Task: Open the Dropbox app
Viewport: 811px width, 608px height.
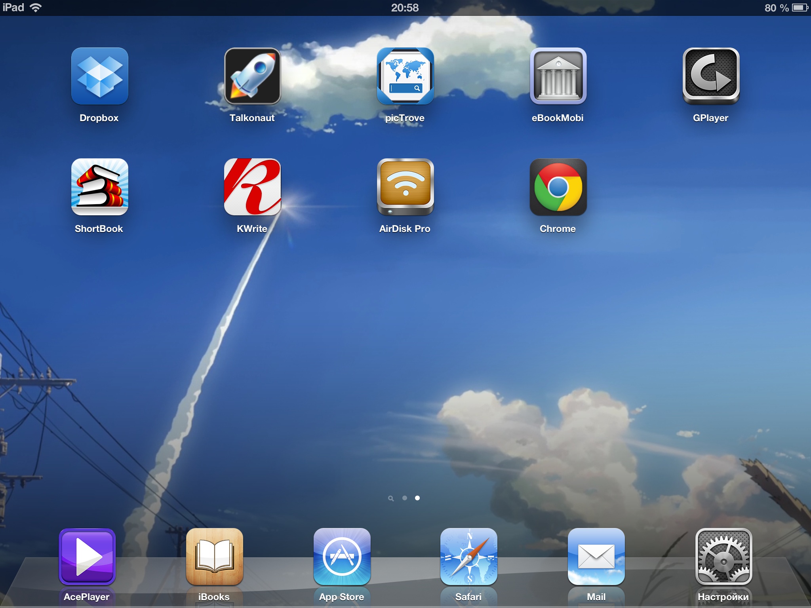Action: [99, 76]
